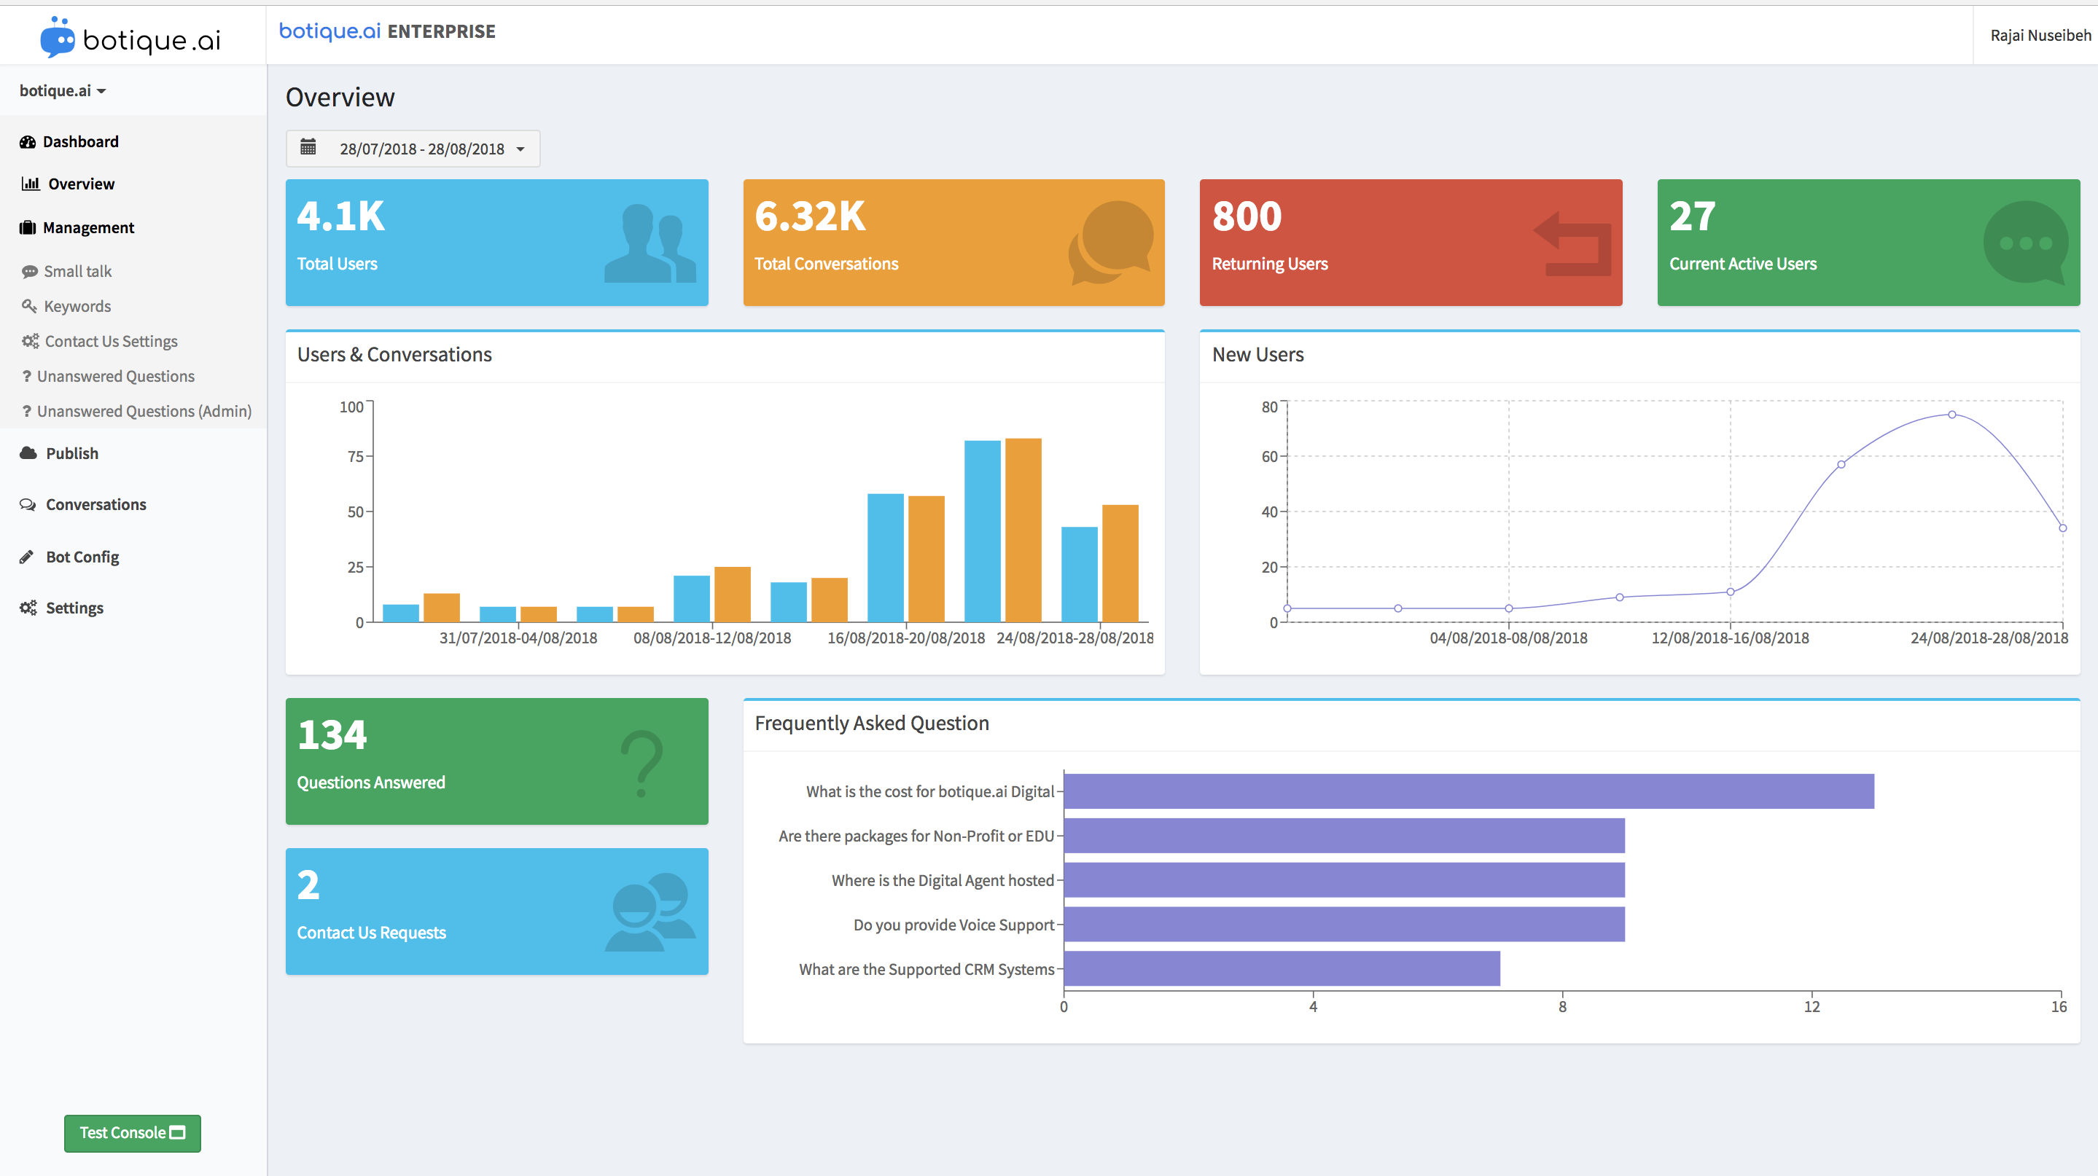This screenshot has width=2098, height=1176.
Task: Click the calendar icon in date picker
Action: click(308, 147)
